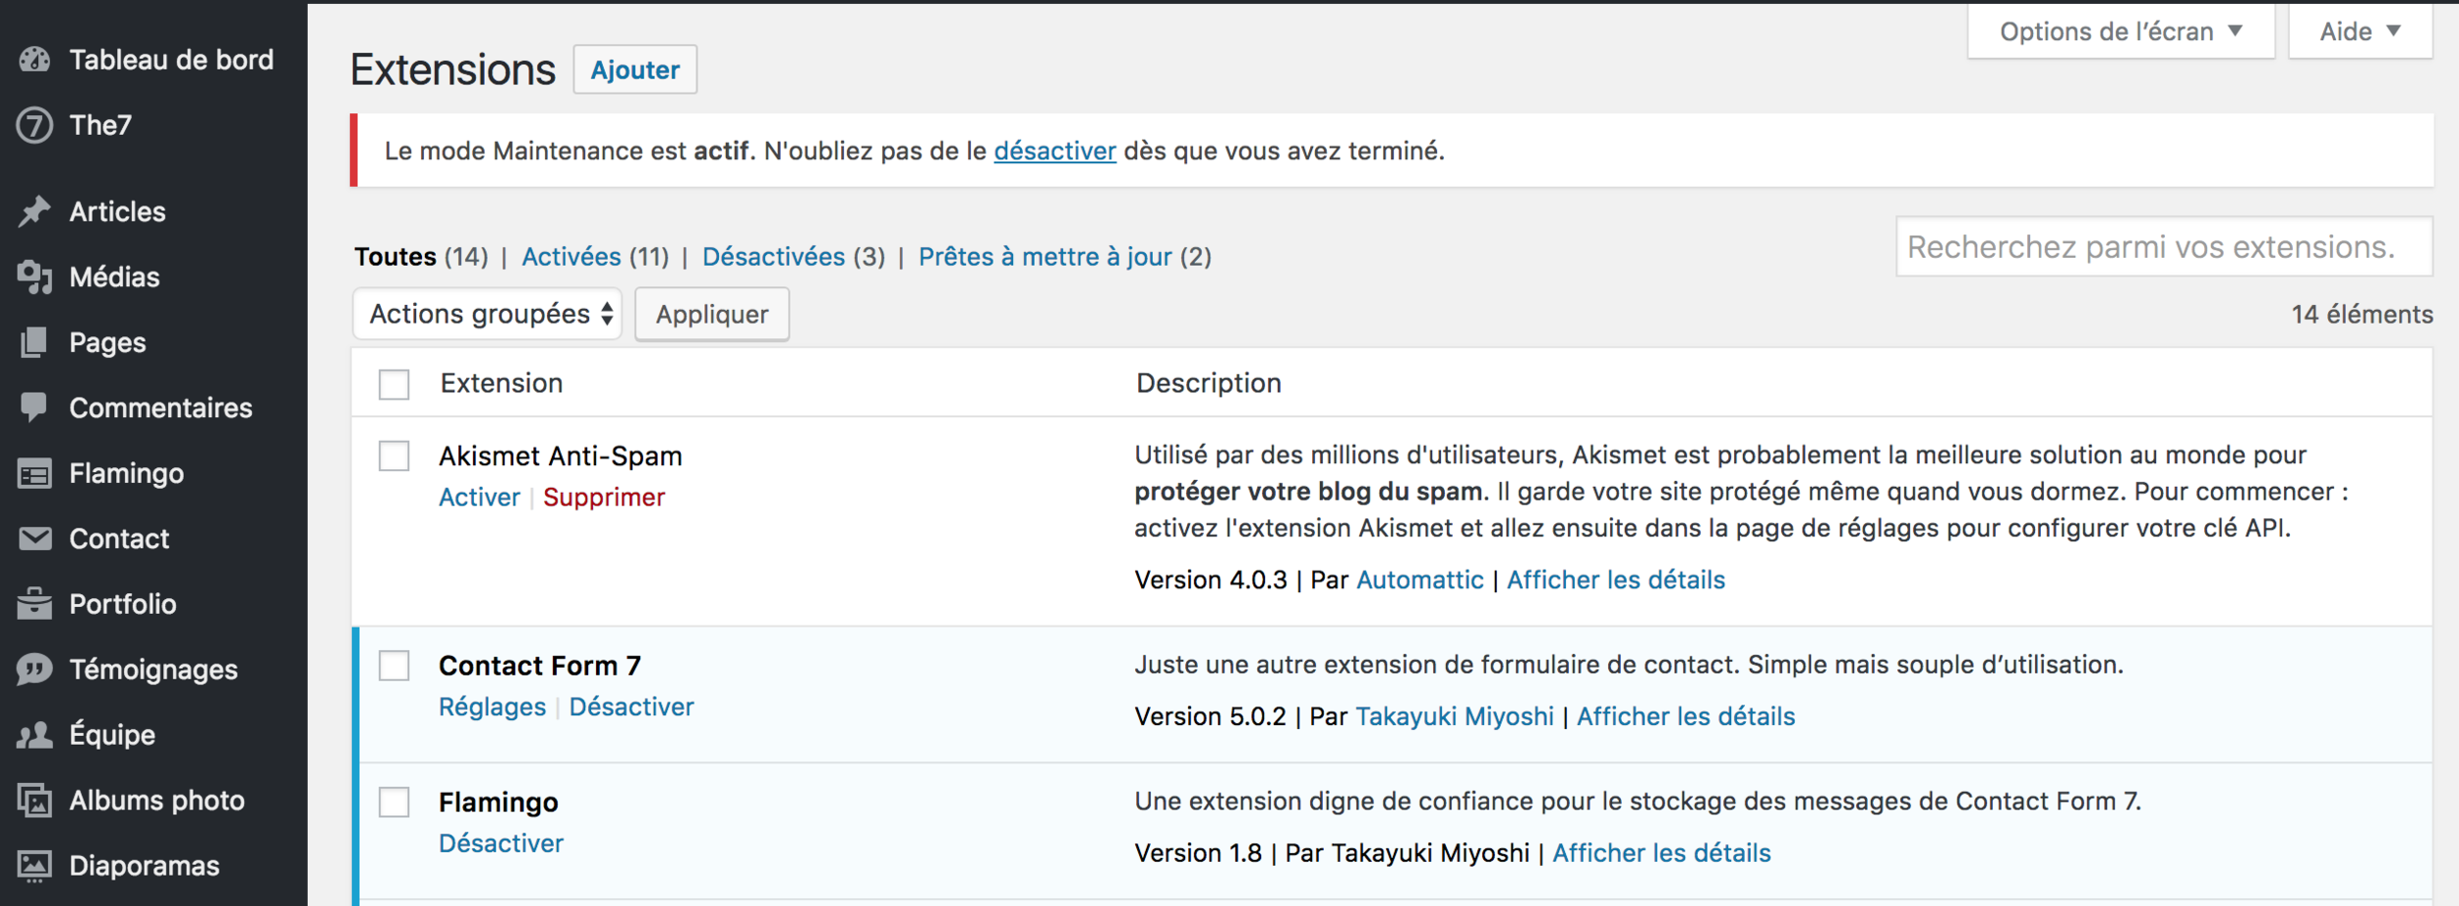Viewport: 2459px width, 906px height.
Task: Open Contact Form 7 Réglages link
Action: (x=492, y=706)
